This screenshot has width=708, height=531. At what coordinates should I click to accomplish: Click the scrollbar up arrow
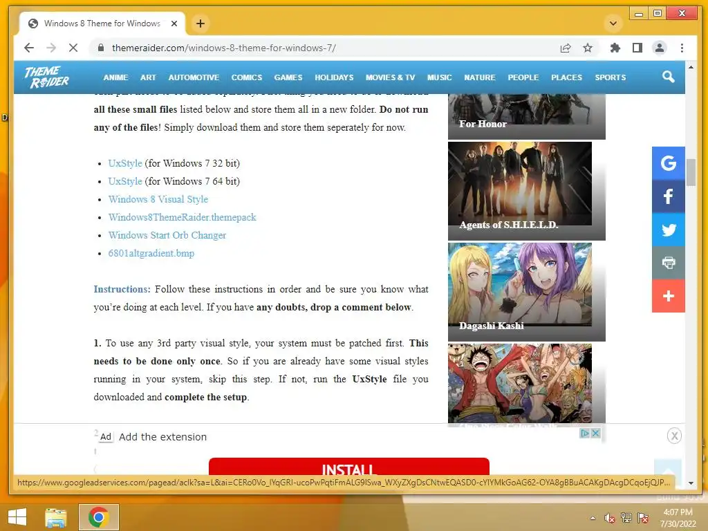(x=691, y=67)
